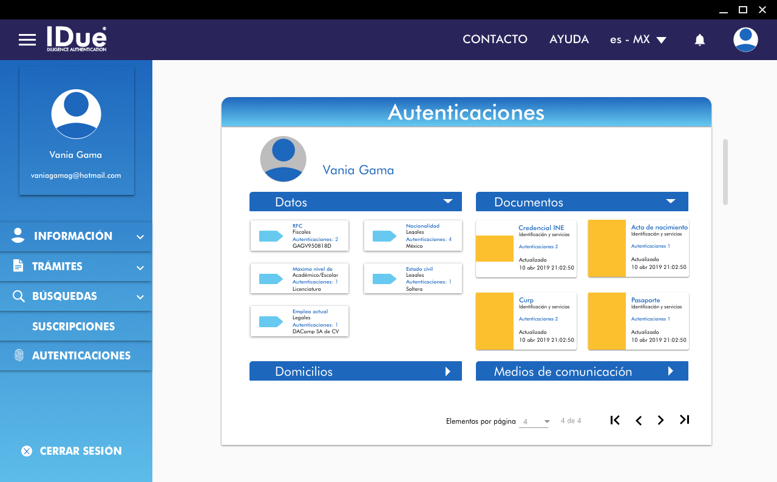777x482 pixels.
Task: Click the notifications bell icon
Action: pos(700,40)
